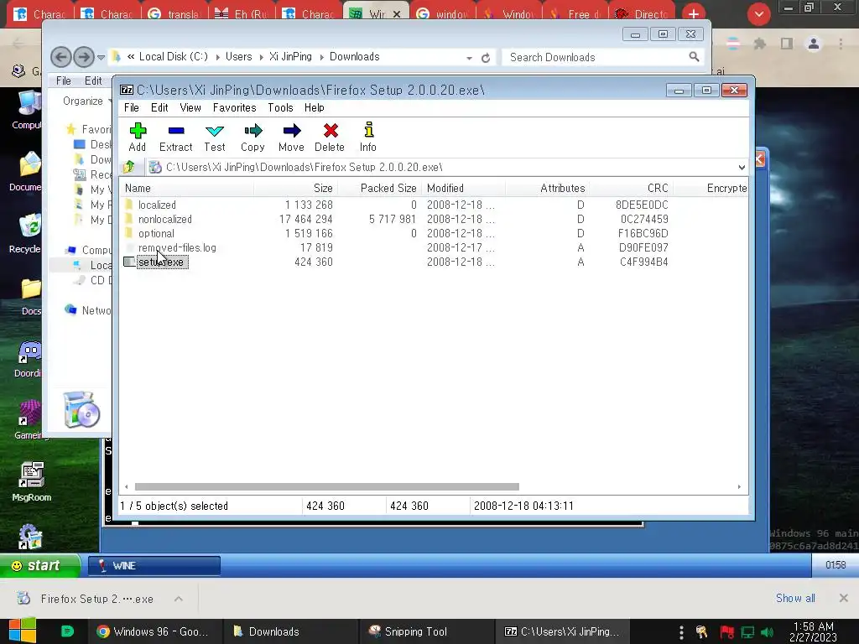Click the volume icon in system tray

[767, 632]
